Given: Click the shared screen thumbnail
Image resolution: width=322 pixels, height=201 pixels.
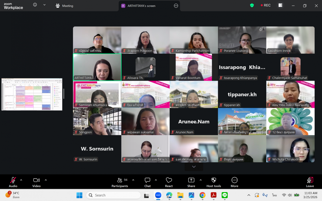Looking at the screenshot, I should [32, 94].
